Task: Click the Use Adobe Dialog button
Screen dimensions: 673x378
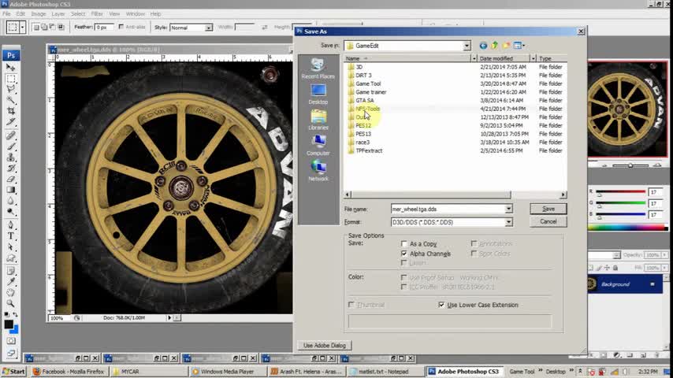Action: 325,346
